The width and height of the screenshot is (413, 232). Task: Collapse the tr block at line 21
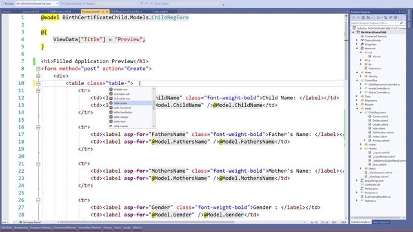(38, 164)
